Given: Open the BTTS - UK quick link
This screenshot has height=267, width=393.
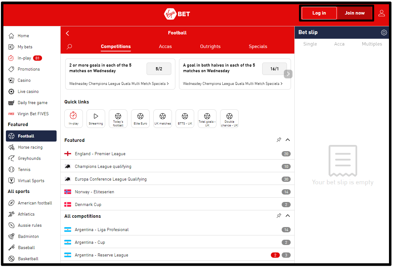Looking at the screenshot, I should [x=185, y=119].
